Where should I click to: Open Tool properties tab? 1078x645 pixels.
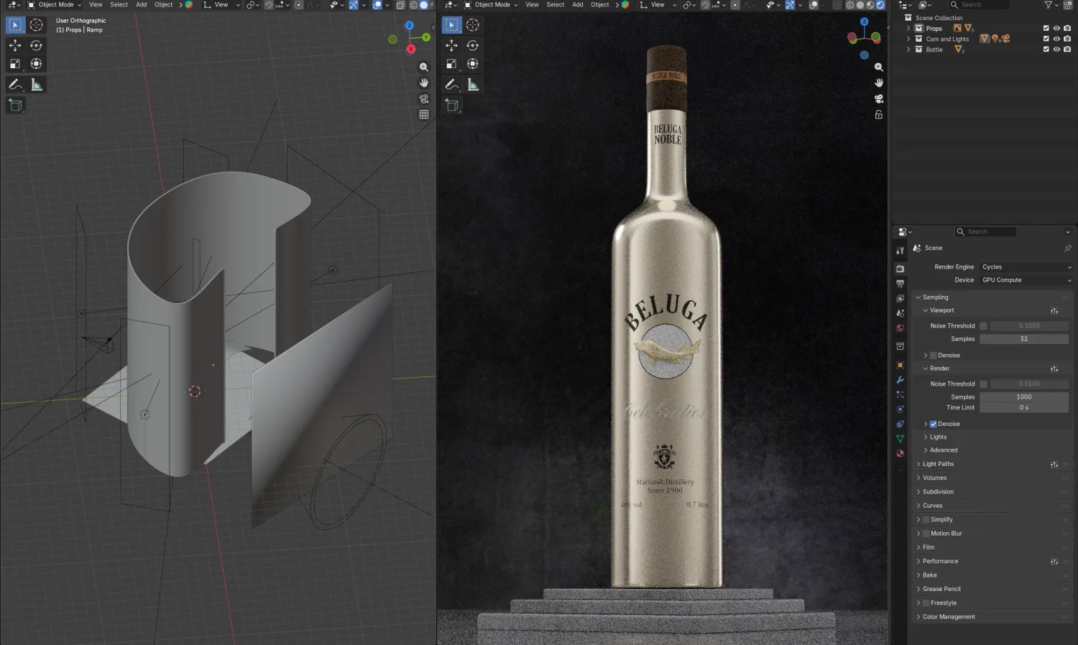pyautogui.click(x=900, y=251)
